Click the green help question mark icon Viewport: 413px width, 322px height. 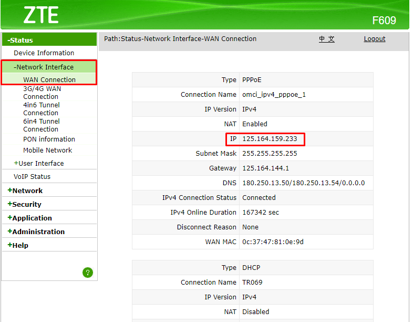click(88, 272)
